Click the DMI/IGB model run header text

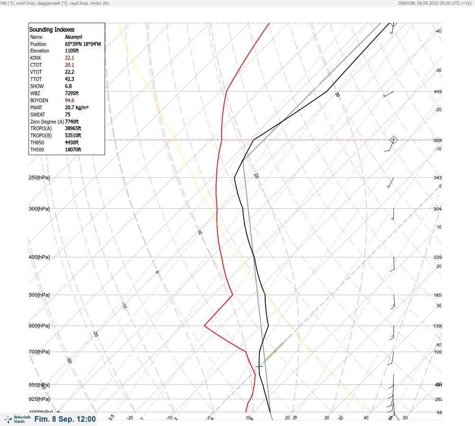(x=435, y=3)
